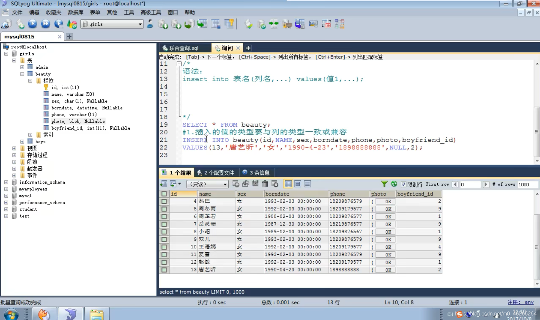Click the insert new row icon
Image resolution: width=540 pixels, height=320 pixels.
[x=236, y=184]
